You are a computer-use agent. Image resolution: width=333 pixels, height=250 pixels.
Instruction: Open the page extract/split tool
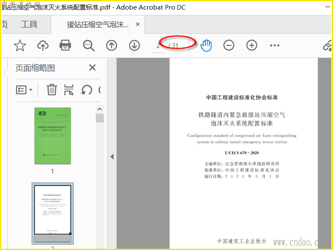tap(69, 90)
